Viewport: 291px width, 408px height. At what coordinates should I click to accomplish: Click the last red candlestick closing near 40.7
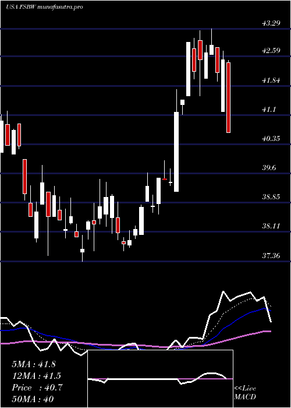[228, 97]
